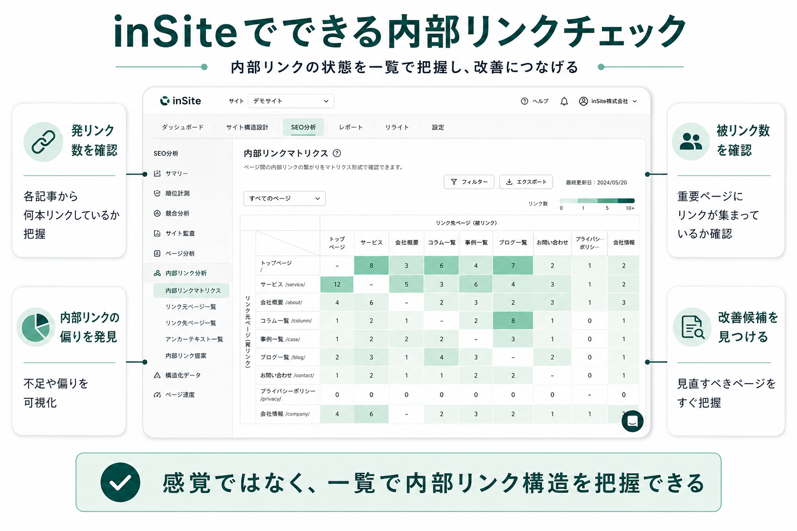Screen dimensions: 797x531
Task: Switch to the ダッシュボード tab
Action: (x=183, y=127)
